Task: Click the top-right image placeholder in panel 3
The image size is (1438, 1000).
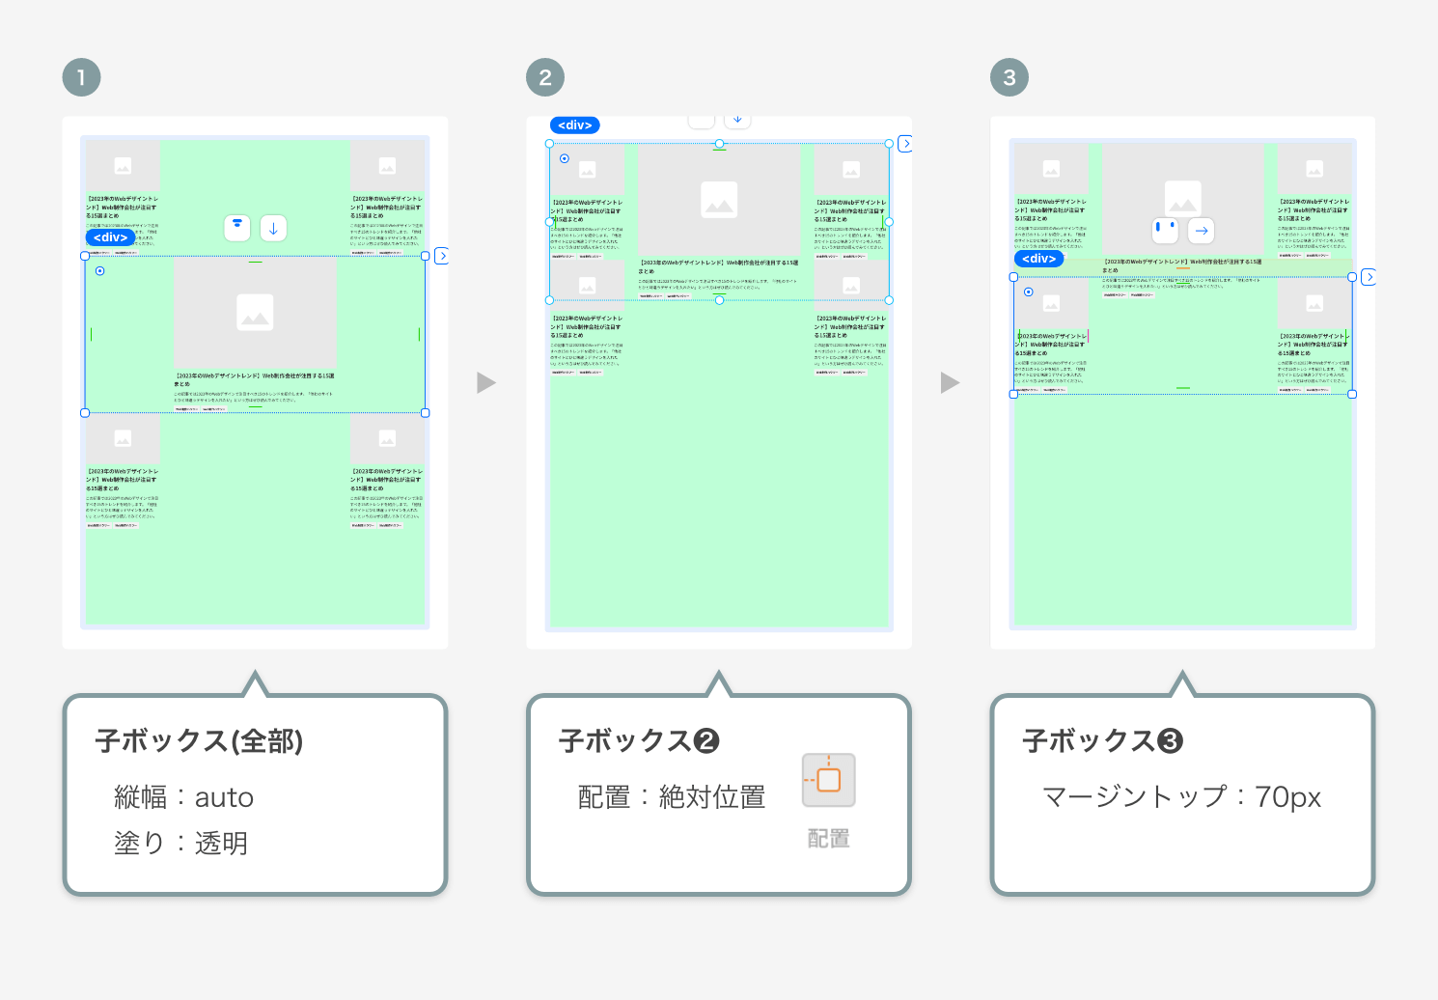Action: [1314, 169]
